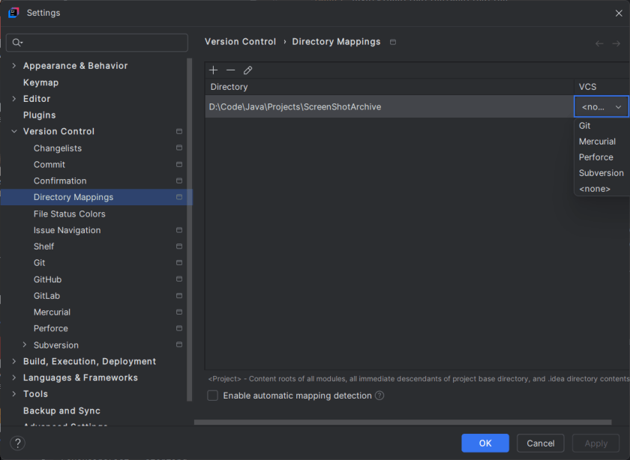Close the VCS combo box dropdown arrow
This screenshot has width=630, height=460.
point(618,107)
